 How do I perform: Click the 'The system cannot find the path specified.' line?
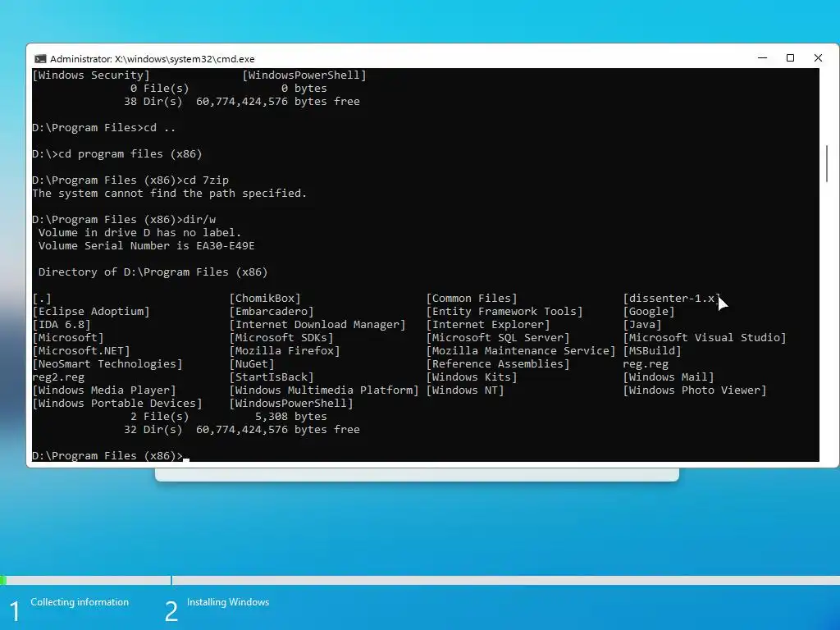tap(169, 194)
